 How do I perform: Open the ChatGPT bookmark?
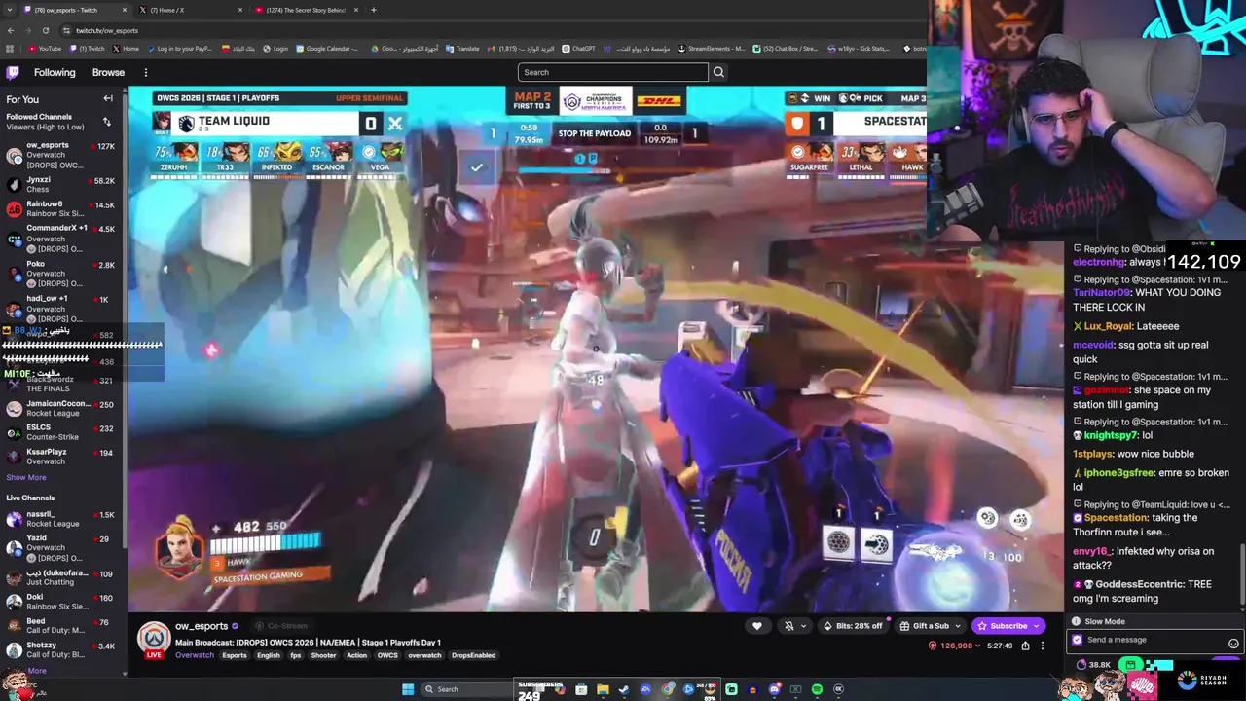pyautogui.click(x=578, y=49)
